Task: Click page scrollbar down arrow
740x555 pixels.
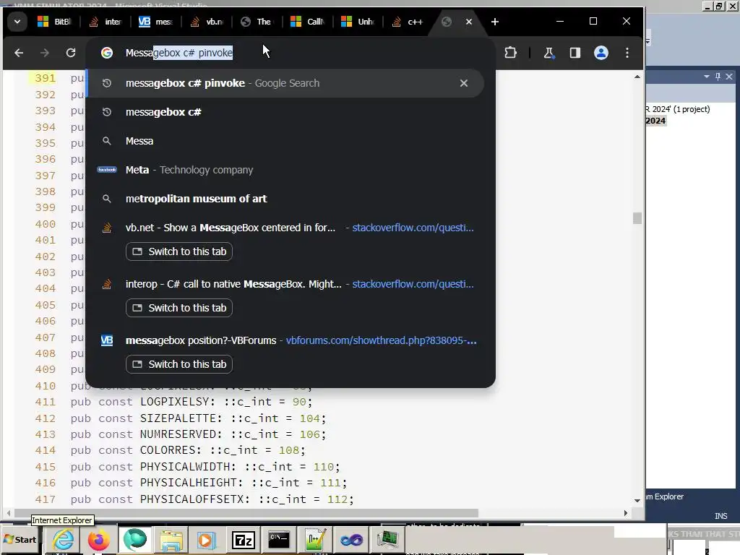Action: tap(637, 501)
